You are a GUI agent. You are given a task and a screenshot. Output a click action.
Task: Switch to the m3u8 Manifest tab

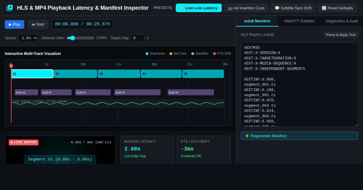click(257, 21)
